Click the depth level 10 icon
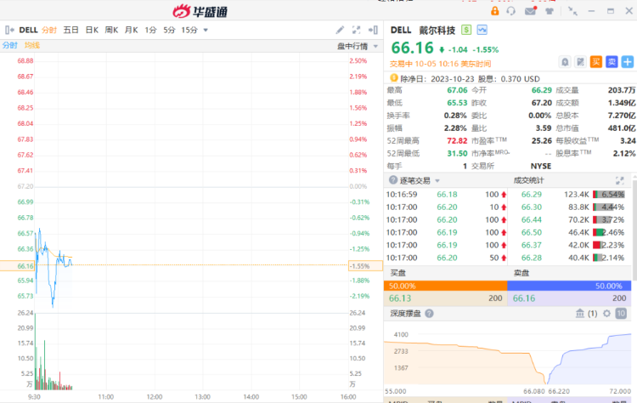Viewport: 637px width, 403px height. tap(621, 314)
